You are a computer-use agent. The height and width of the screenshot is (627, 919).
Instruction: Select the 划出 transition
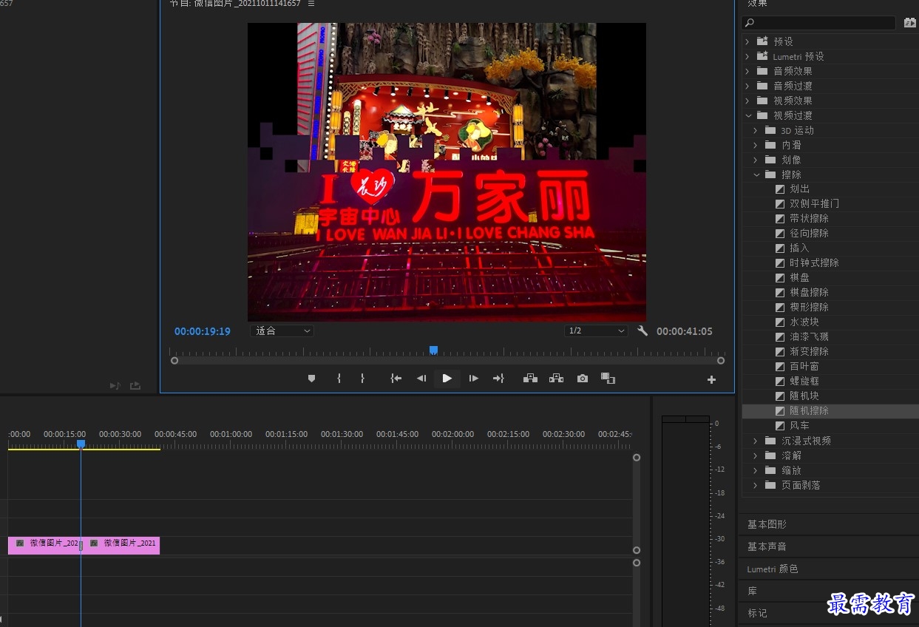[x=799, y=189]
